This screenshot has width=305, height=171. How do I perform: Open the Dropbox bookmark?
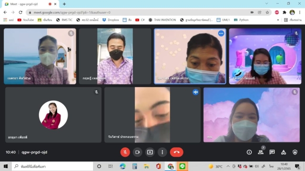click(x=111, y=20)
